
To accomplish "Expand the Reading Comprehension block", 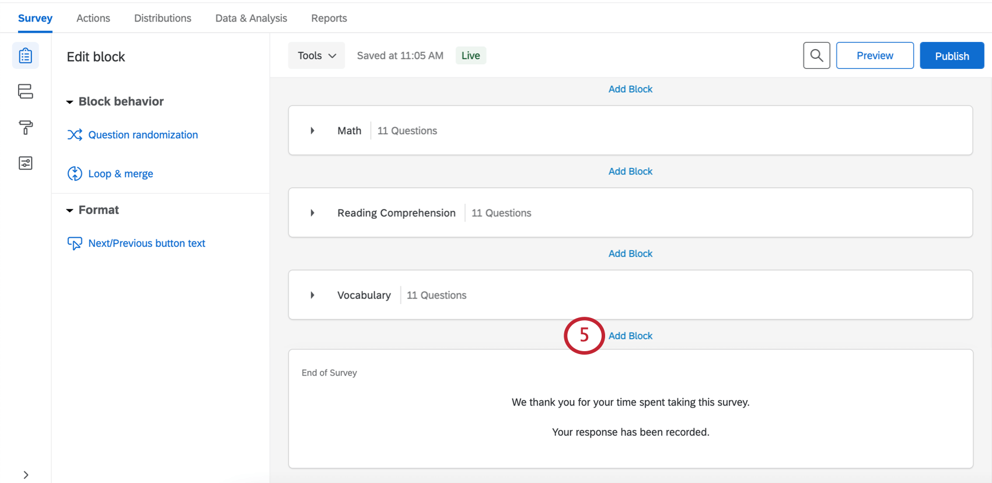I will click(313, 213).
